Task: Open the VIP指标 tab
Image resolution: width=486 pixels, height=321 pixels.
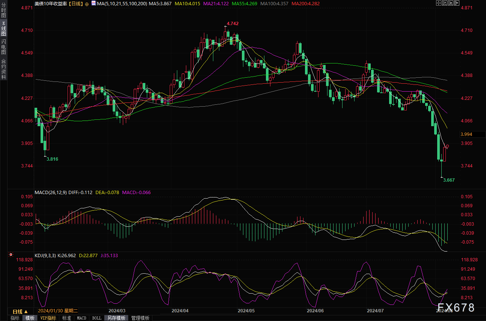Action: (x=48, y=318)
